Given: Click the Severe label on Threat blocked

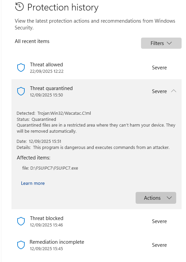Looking at the screenshot, I should (x=159, y=221).
